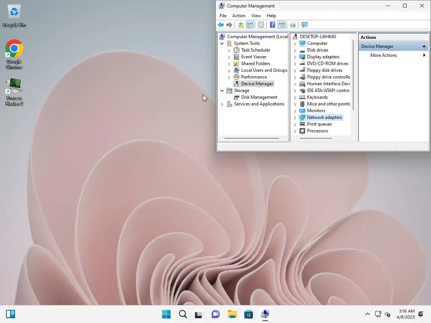Click the Back arrow toolbar icon
The width and height of the screenshot is (431, 323).
coord(221,25)
